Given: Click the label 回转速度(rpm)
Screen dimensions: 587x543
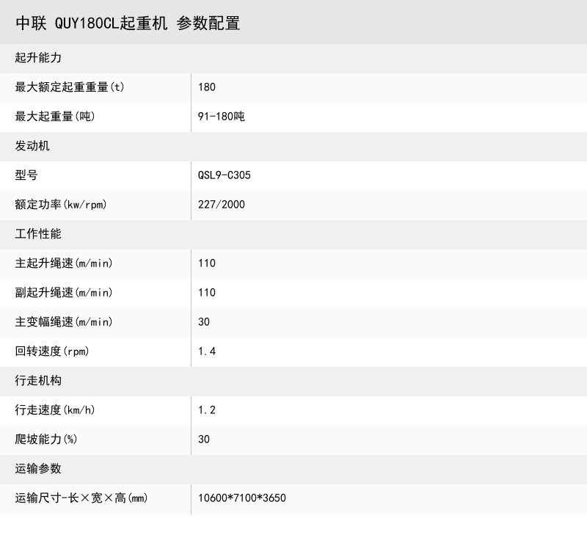Looking at the screenshot, I should (52, 351).
